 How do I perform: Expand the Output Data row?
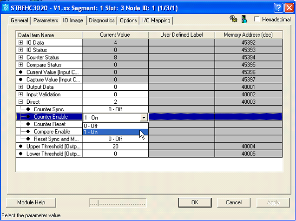click(x=20, y=87)
